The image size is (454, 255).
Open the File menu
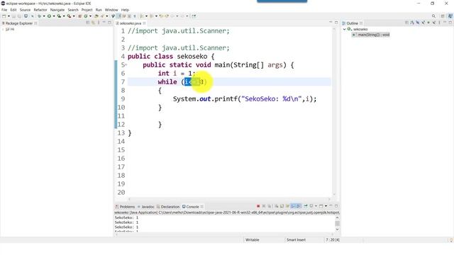(4, 10)
